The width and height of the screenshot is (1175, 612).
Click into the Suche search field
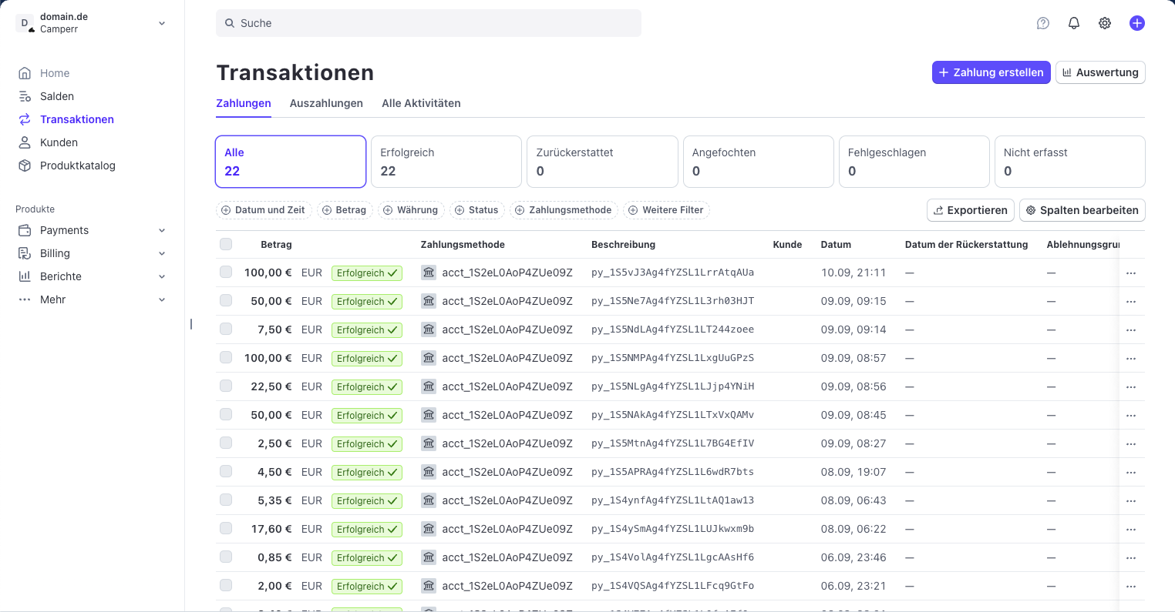pos(429,23)
